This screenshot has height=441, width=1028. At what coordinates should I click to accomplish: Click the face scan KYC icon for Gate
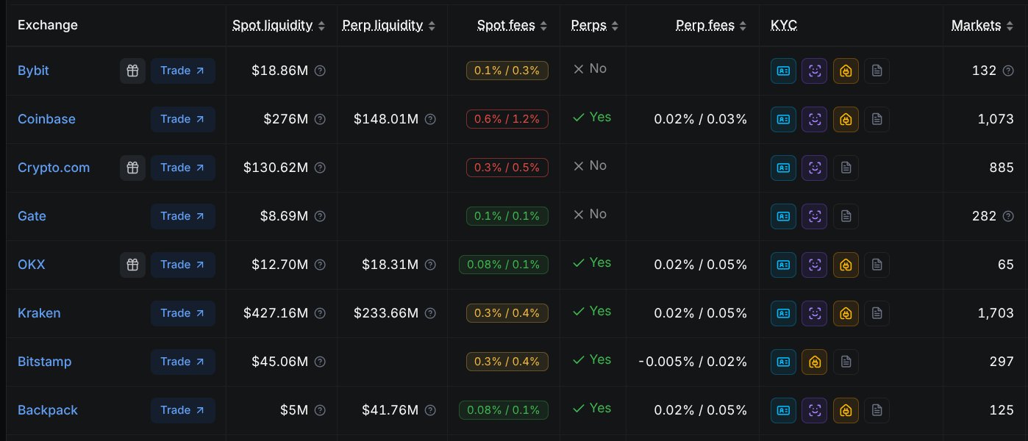click(x=814, y=216)
